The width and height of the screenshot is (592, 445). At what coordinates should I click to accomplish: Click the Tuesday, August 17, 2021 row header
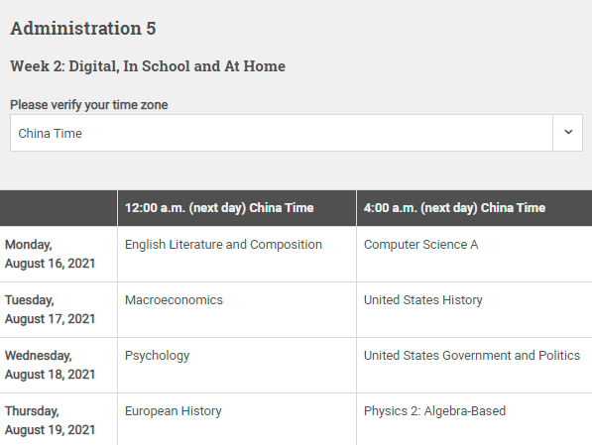point(59,309)
